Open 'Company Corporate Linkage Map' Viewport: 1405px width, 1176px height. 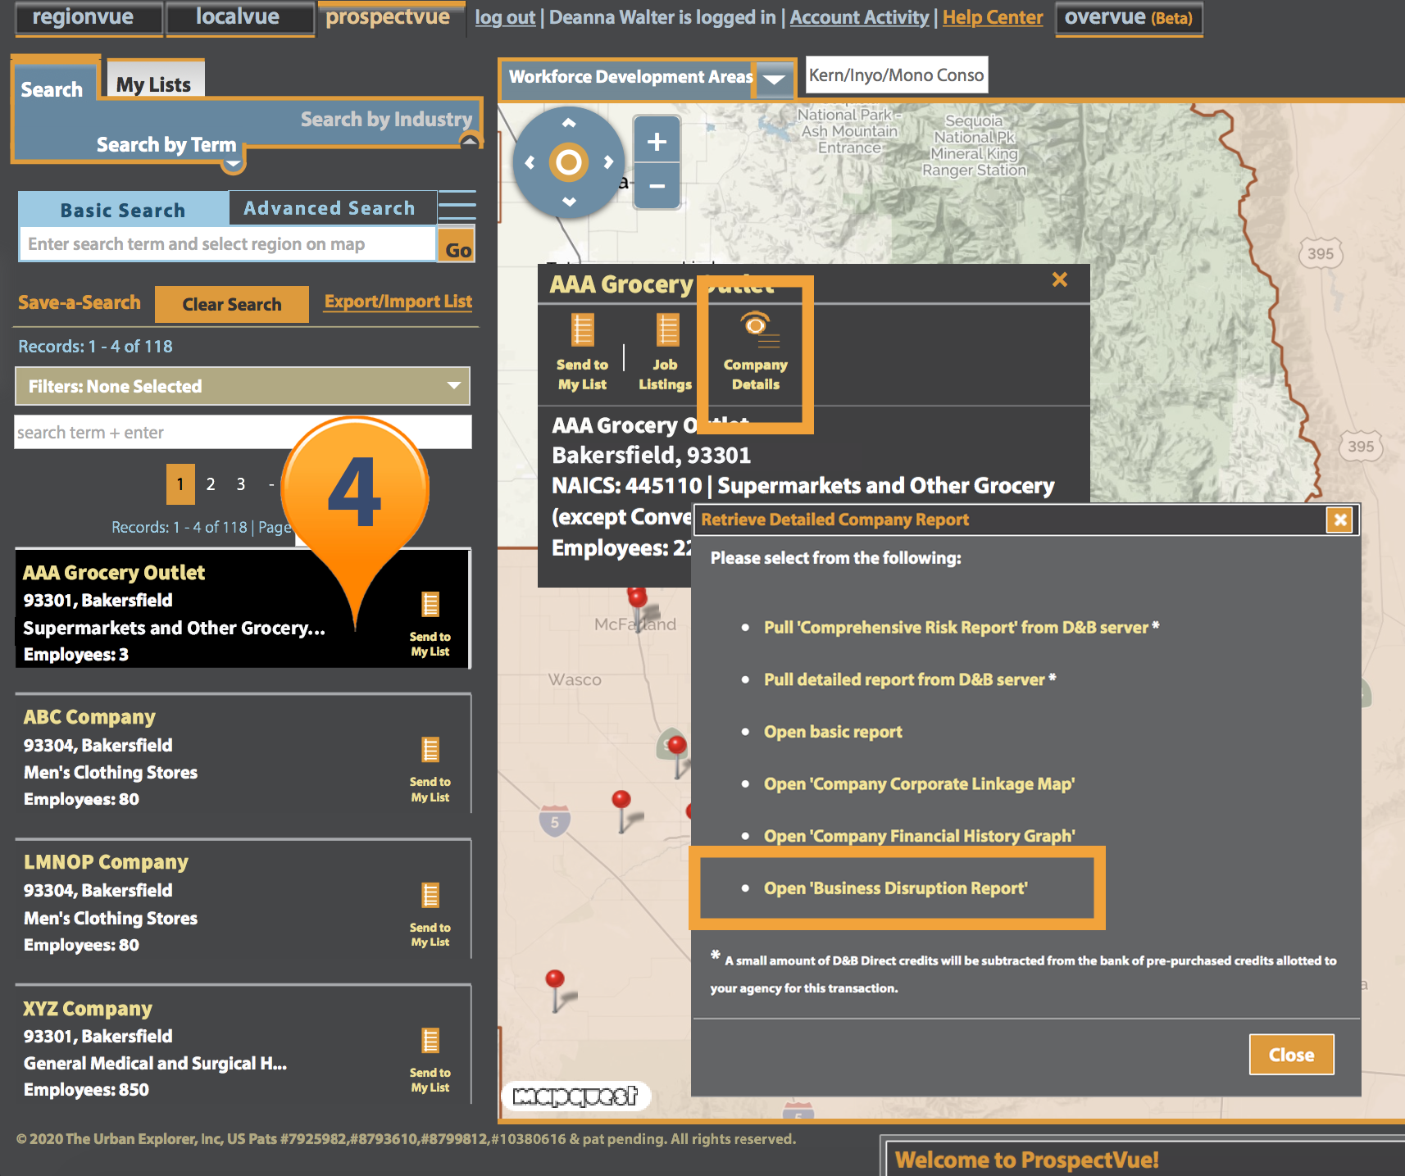click(x=919, y=784)
